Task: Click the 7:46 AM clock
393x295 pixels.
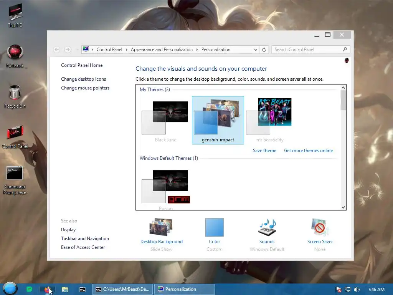Action: pos(376,290)
